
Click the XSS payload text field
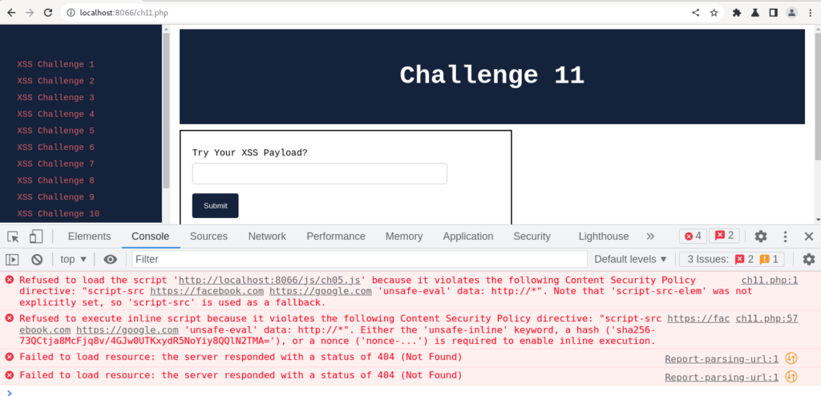coord(319,174)
